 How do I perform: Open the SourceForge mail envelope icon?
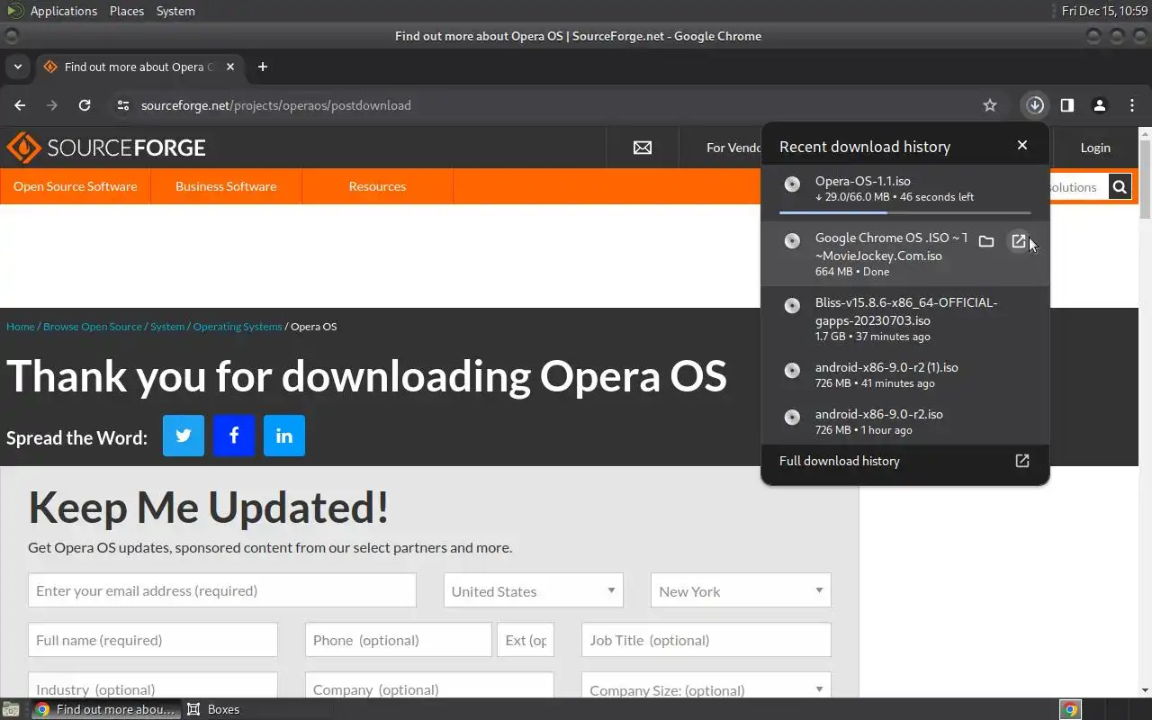(x=643, y=148)
